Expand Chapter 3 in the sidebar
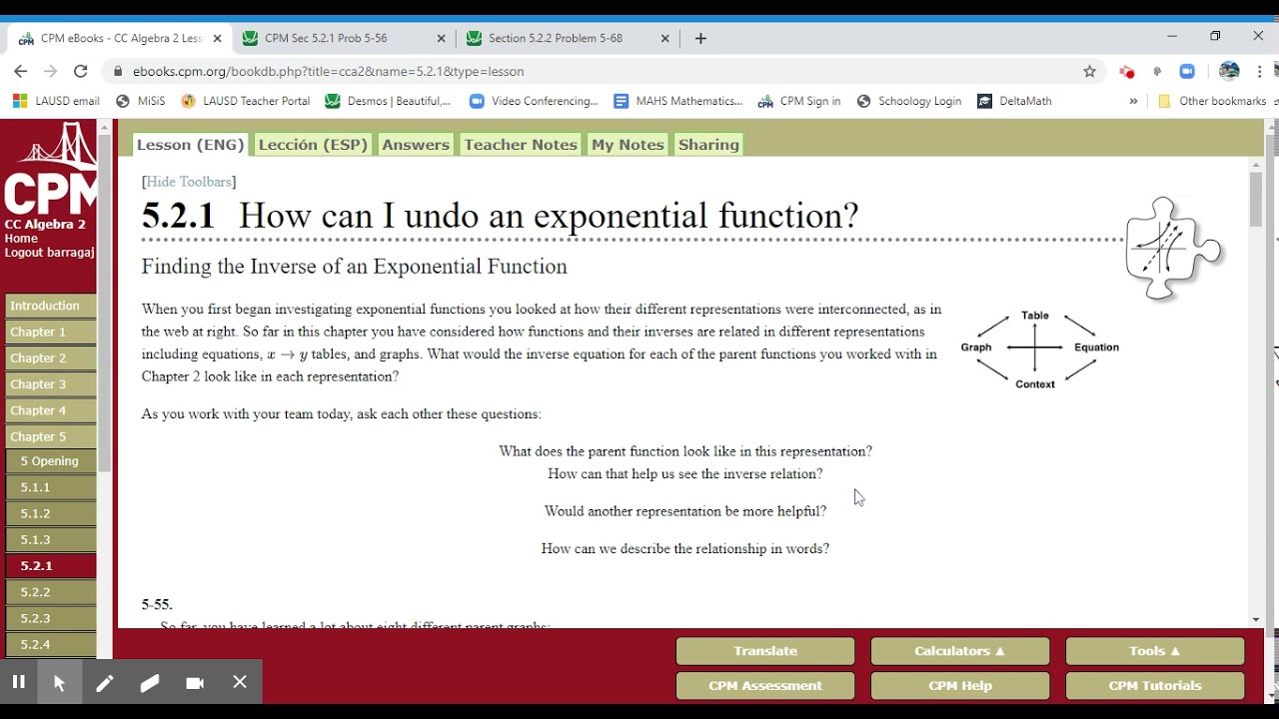This screenshot has height=719, width=1279. click(x=50, y=384)
